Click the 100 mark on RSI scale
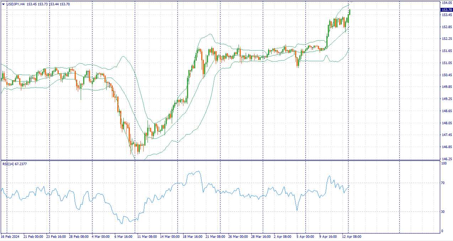 [443, 163]
